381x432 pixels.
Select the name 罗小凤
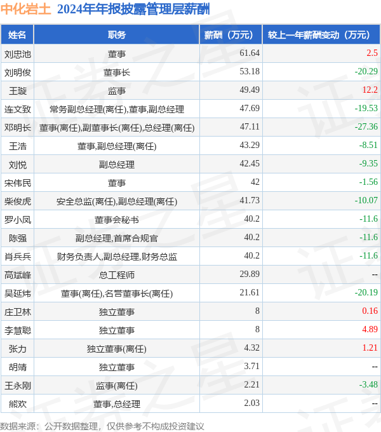18,220
